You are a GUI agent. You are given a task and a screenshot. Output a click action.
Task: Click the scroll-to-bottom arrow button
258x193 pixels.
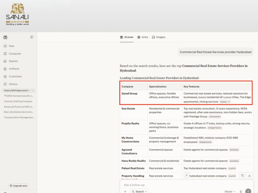click(x=187, y=175)
